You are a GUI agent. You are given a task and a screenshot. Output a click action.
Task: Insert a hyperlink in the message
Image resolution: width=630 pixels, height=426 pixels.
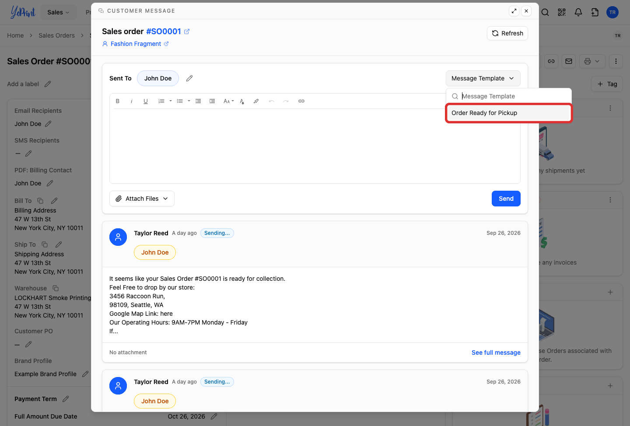[301, 101]
